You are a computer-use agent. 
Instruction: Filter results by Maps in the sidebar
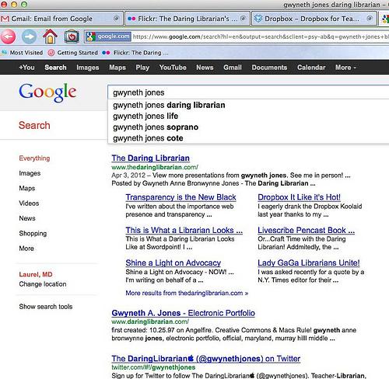tap(26, 188)
